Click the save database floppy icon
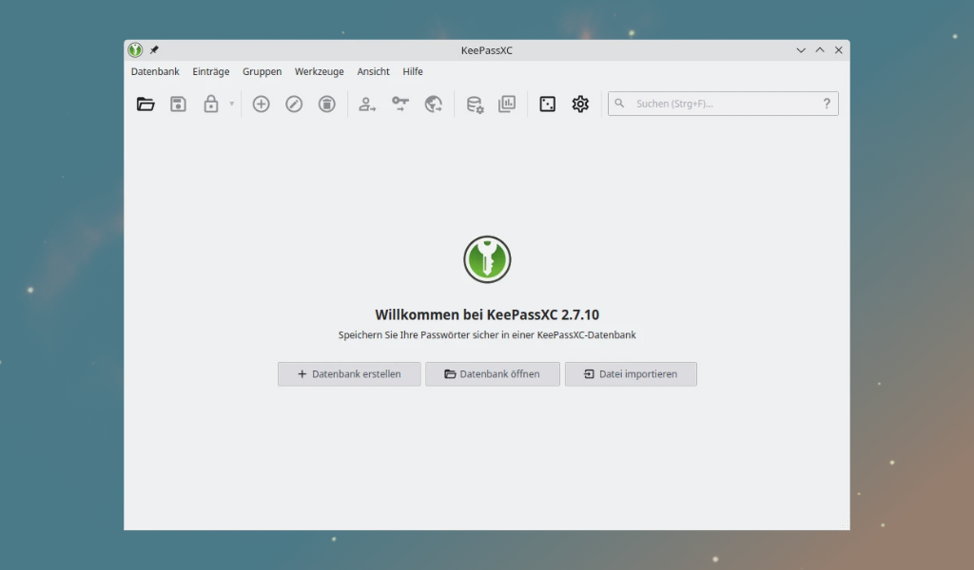Screen dimensions: 974x570 coord(178,104)
